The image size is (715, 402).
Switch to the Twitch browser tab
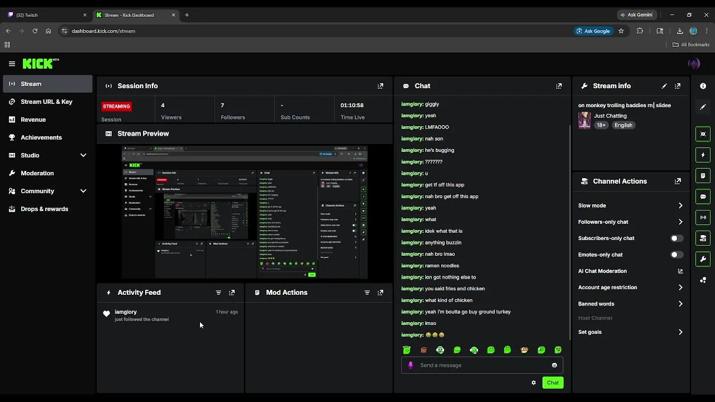coord(47,15)
